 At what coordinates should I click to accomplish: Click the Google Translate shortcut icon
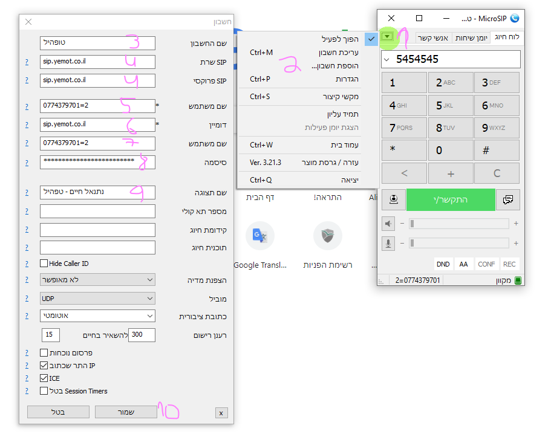click(x=260, y=236)
